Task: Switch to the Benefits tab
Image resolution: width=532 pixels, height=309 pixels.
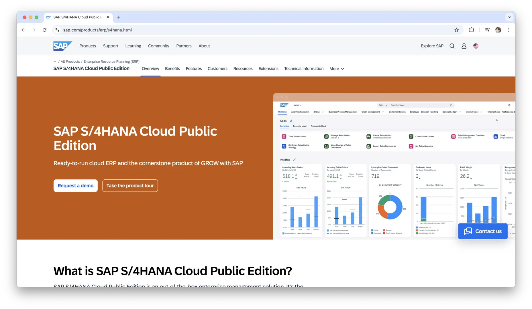Action: point(172,69)
